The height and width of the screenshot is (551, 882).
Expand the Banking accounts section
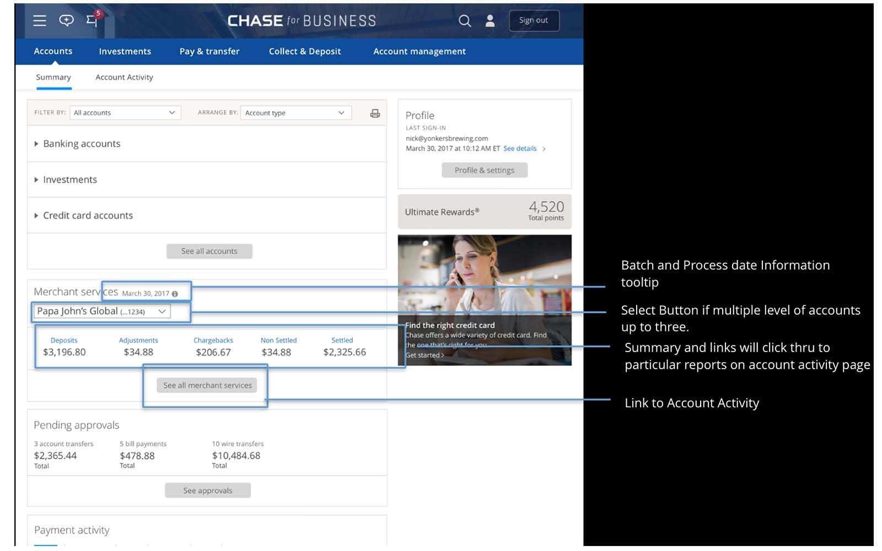click(207, 144)
